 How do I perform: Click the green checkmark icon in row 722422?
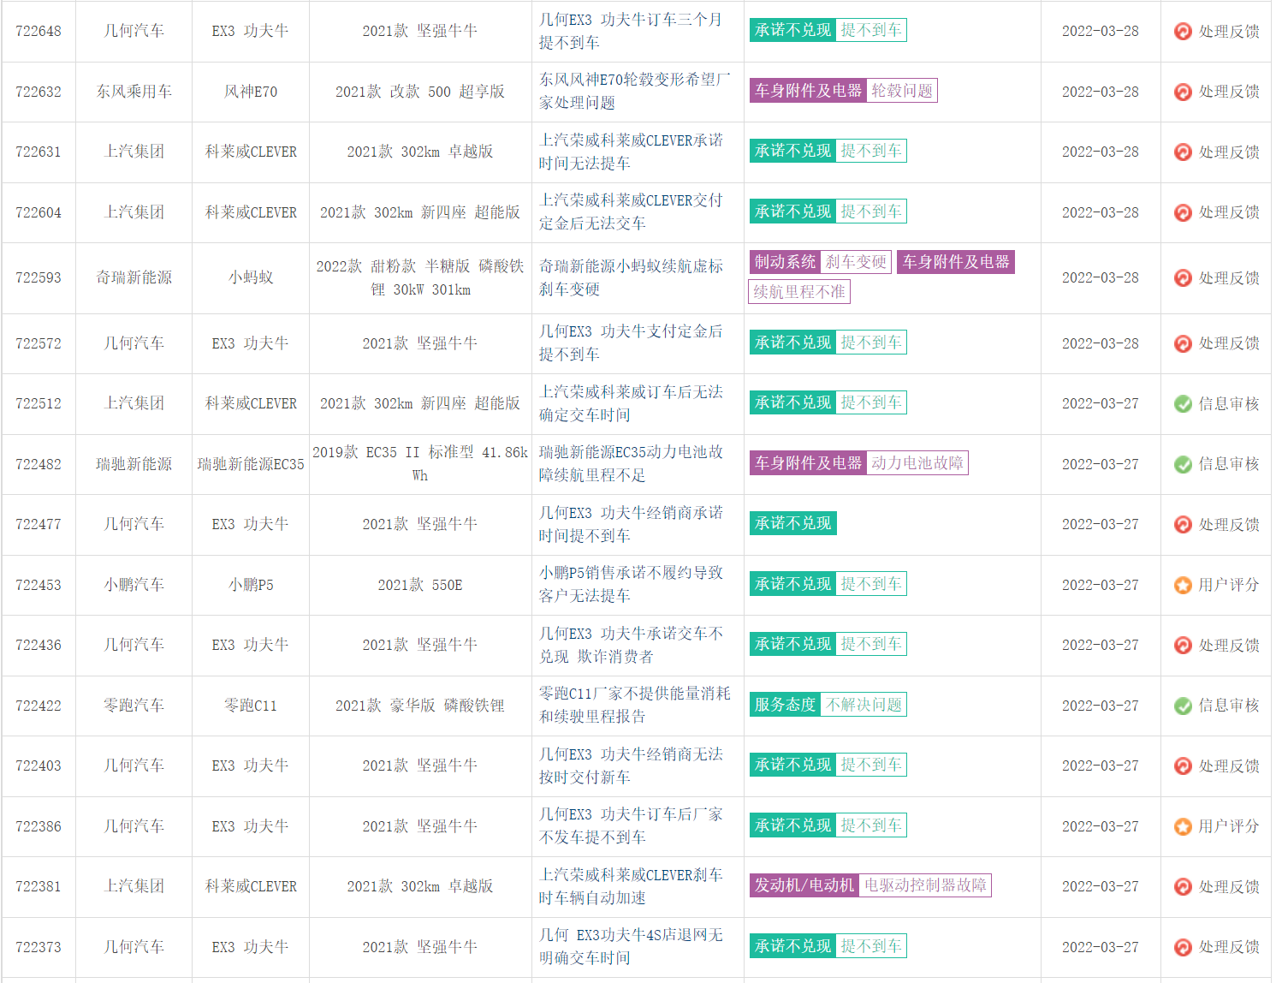pos(1183,706)
